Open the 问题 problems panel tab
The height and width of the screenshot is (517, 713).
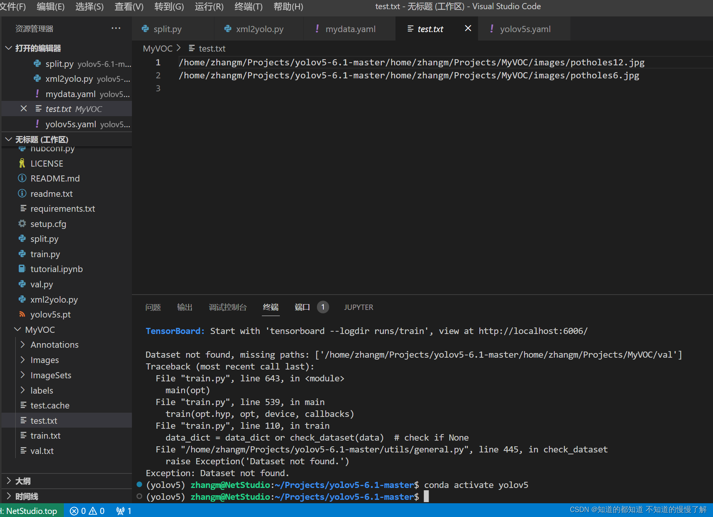pyautogui.click(x=153, y=307)
